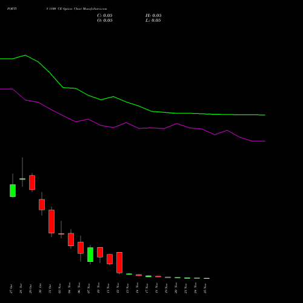Click the green candlestick for 07 Nov
This screenshot has width=303, height=303.
pos(90,255)
